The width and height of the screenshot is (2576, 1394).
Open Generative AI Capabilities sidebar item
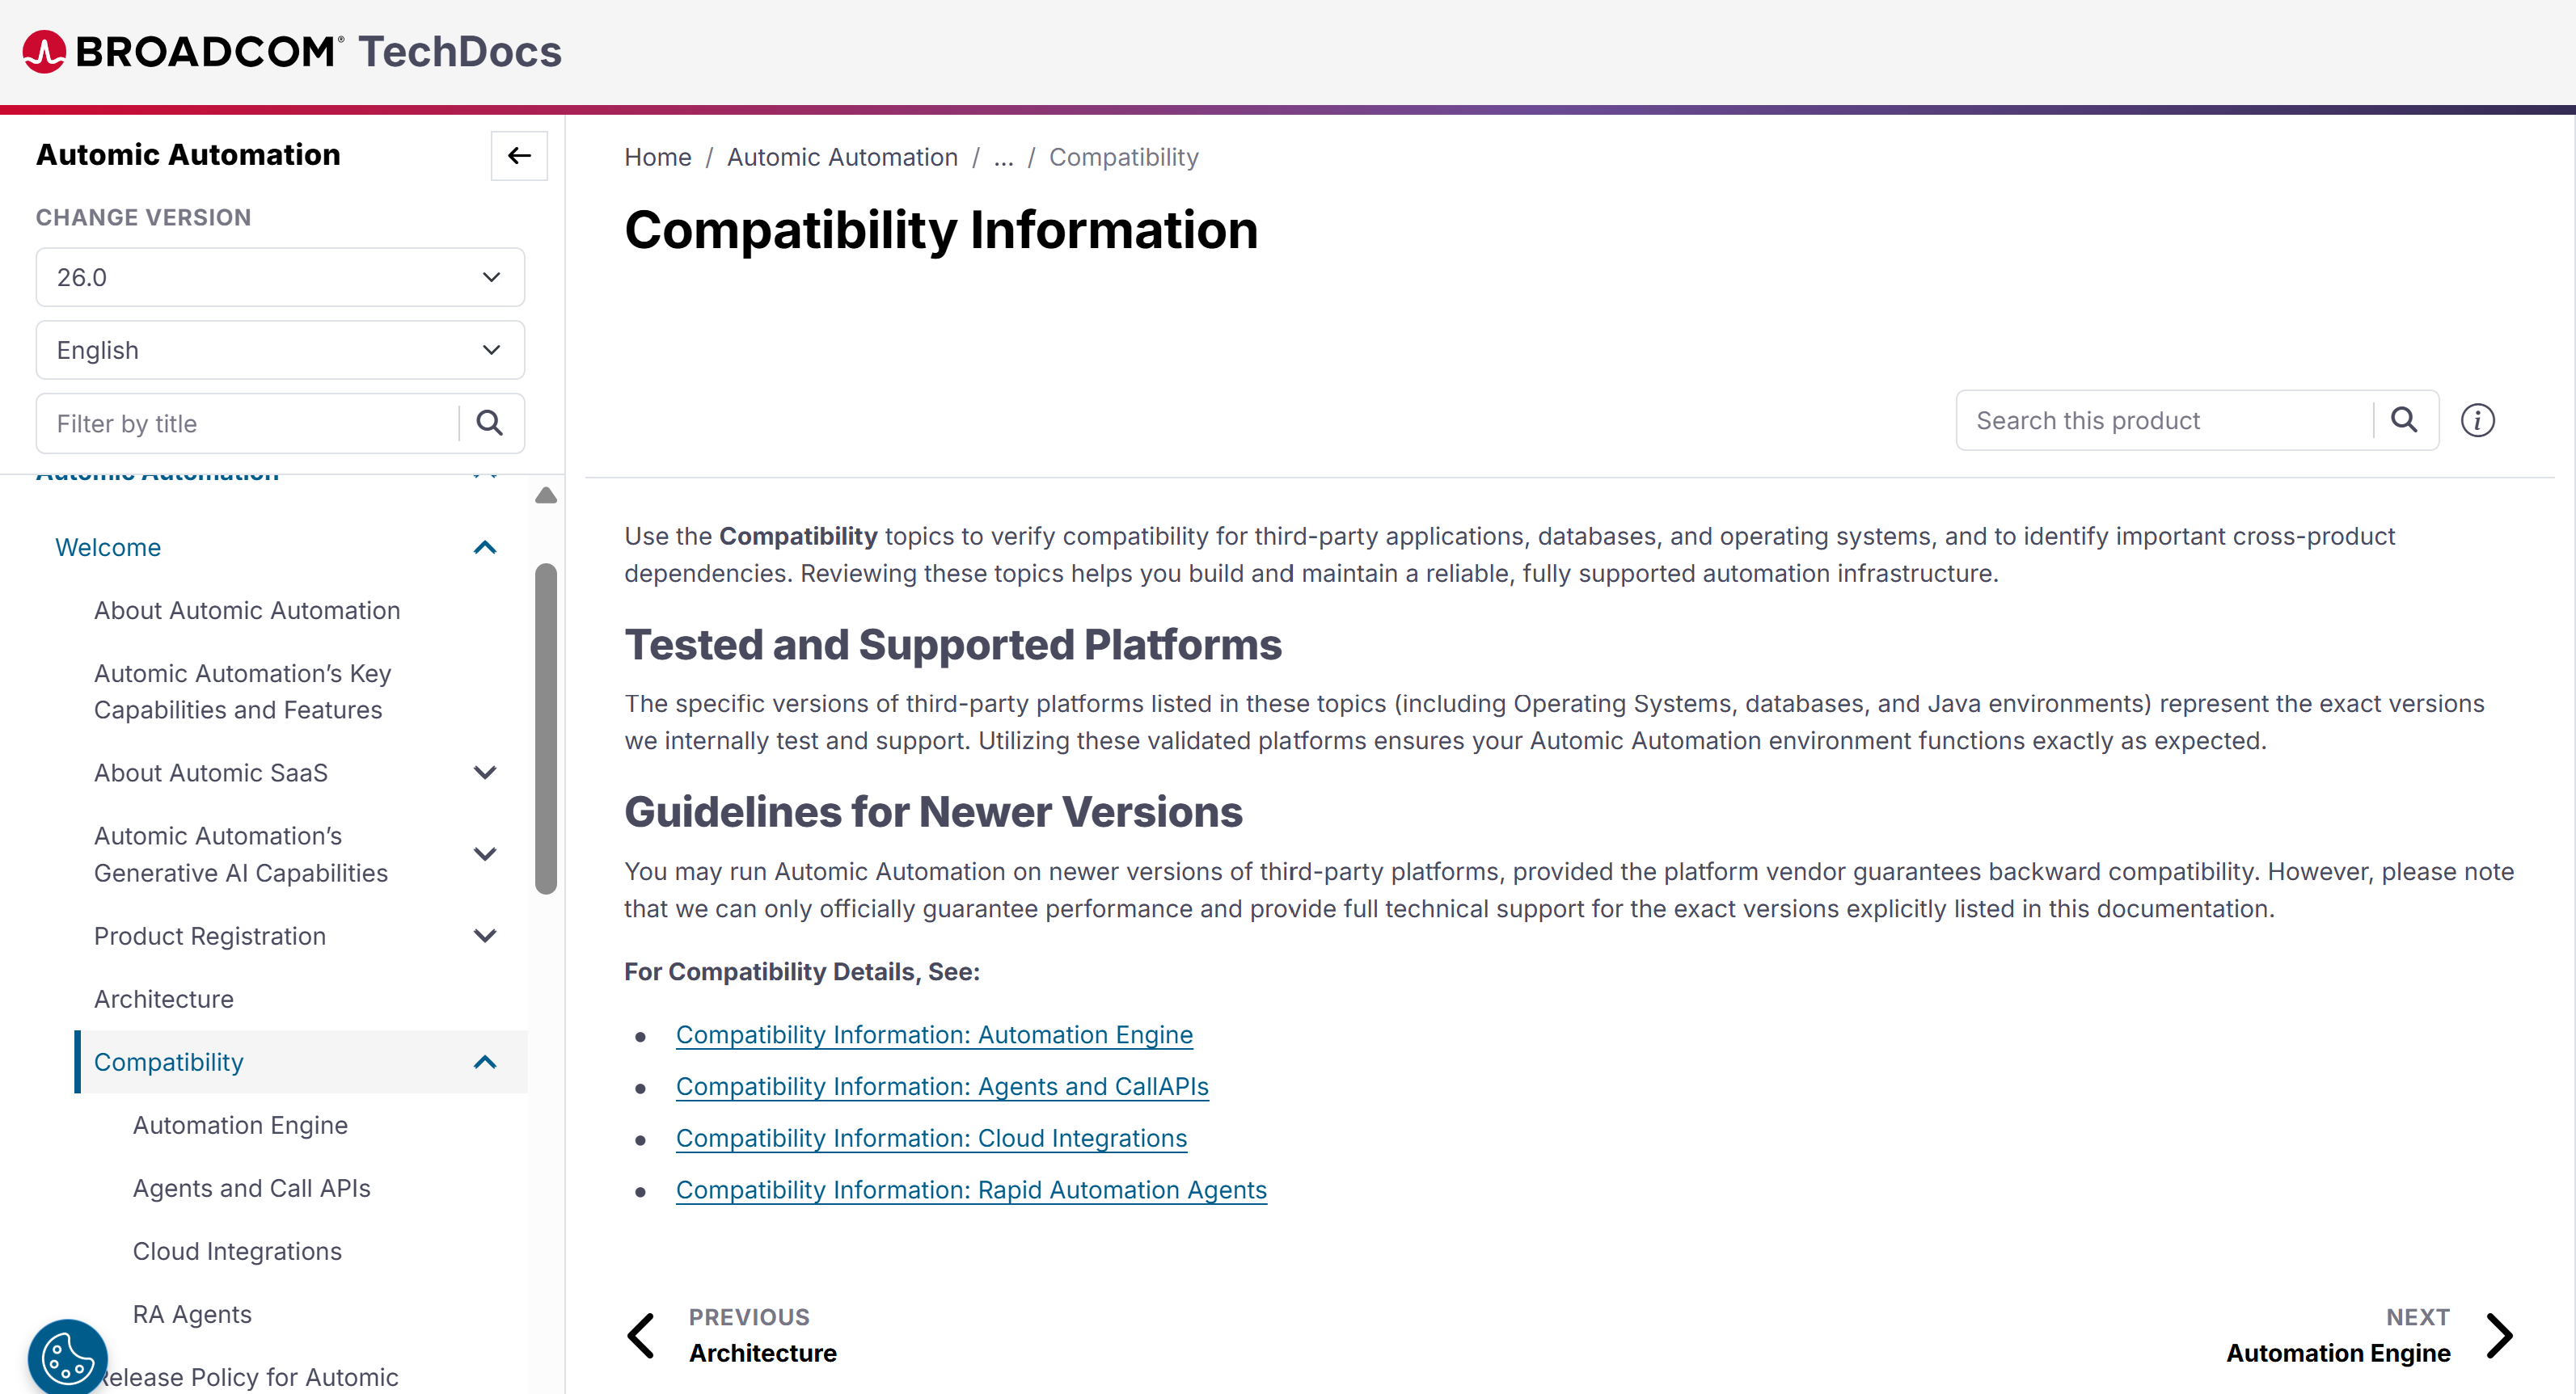click(x=241, y=854)
